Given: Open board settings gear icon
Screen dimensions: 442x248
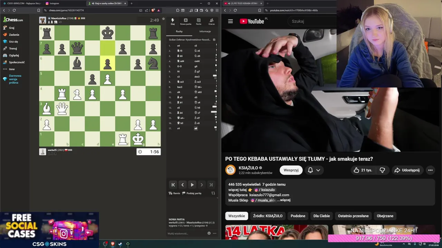Looking at the screenshot, I should coord(164,19).
